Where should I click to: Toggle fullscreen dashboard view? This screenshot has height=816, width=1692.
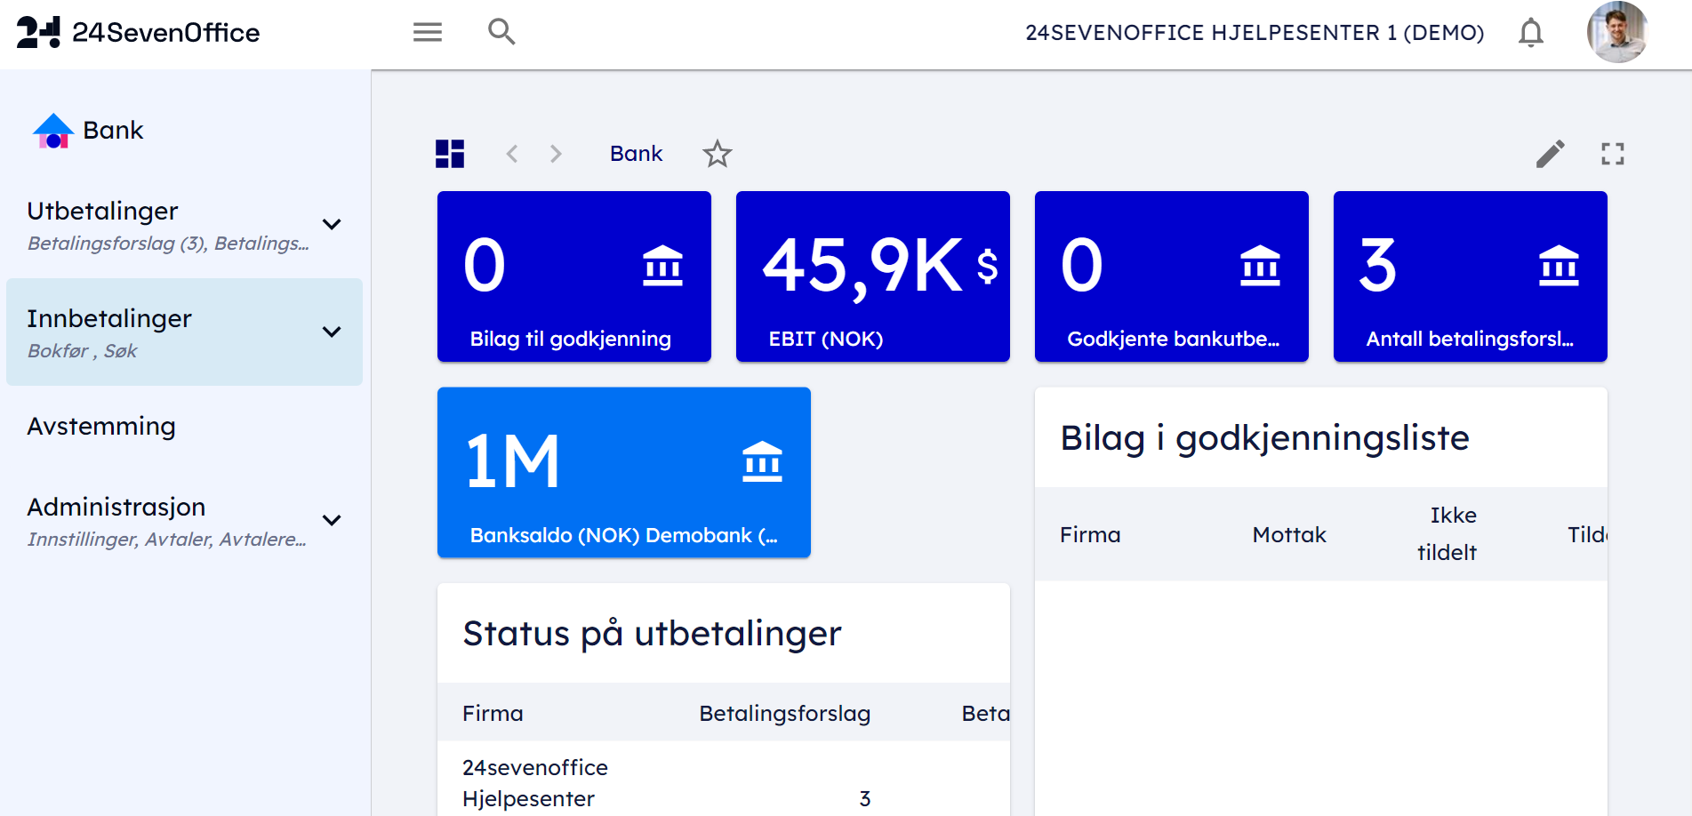tap(1612, 154)
